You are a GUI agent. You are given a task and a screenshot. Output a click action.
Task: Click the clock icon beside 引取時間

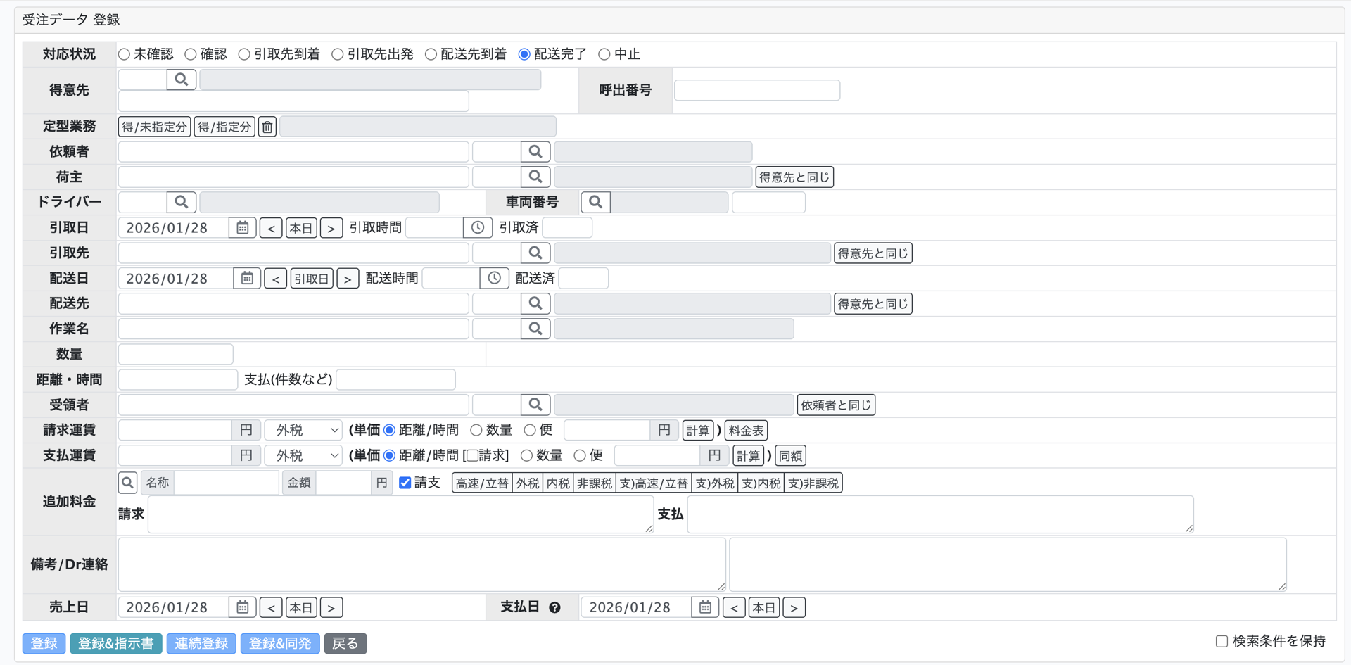477,227
